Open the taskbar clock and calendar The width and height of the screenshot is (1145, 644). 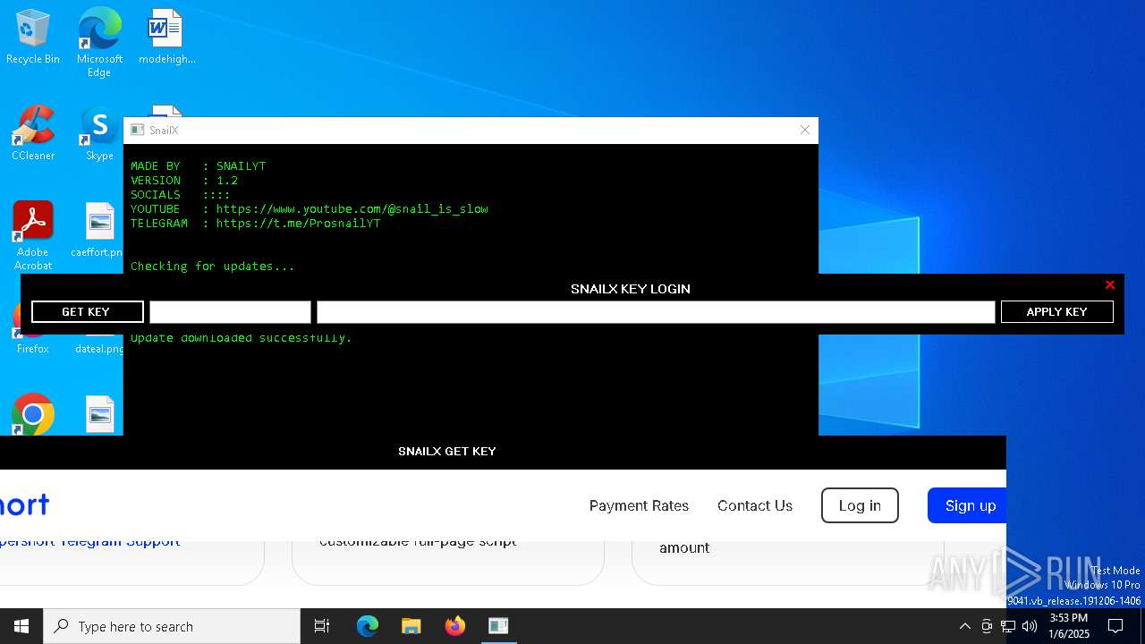click(x=1069, y=626)
